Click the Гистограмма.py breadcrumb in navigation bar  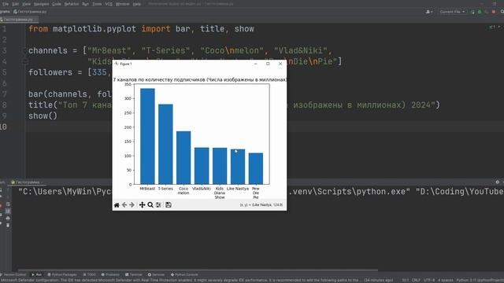tap(30, 12)
